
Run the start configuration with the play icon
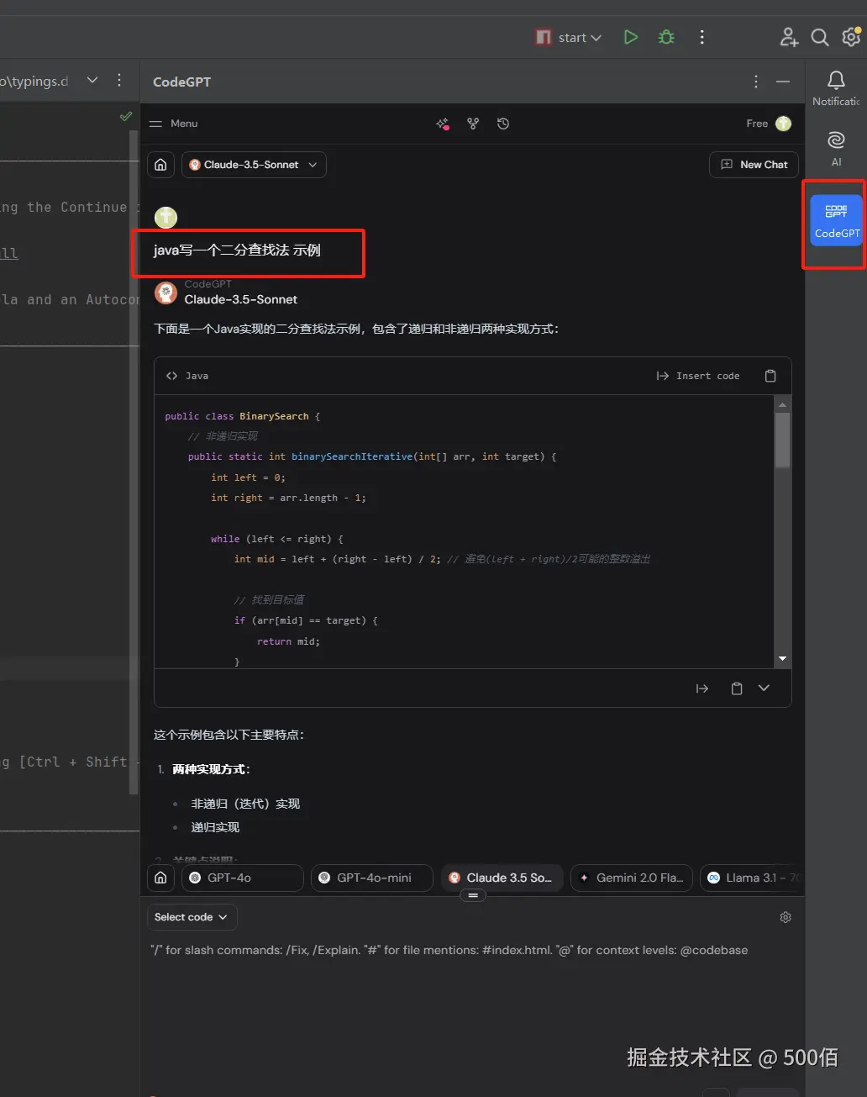point(631,37)
